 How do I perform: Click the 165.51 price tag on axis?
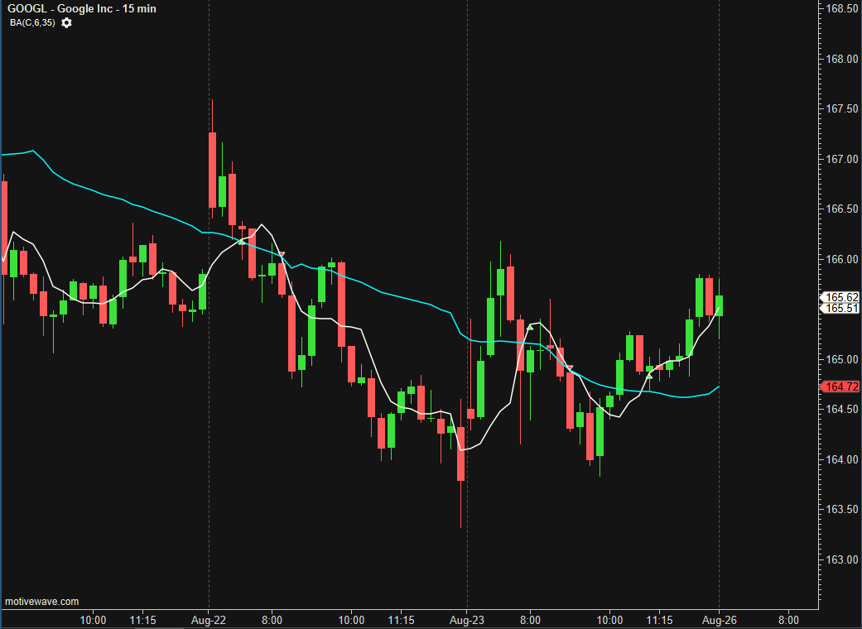841,308
